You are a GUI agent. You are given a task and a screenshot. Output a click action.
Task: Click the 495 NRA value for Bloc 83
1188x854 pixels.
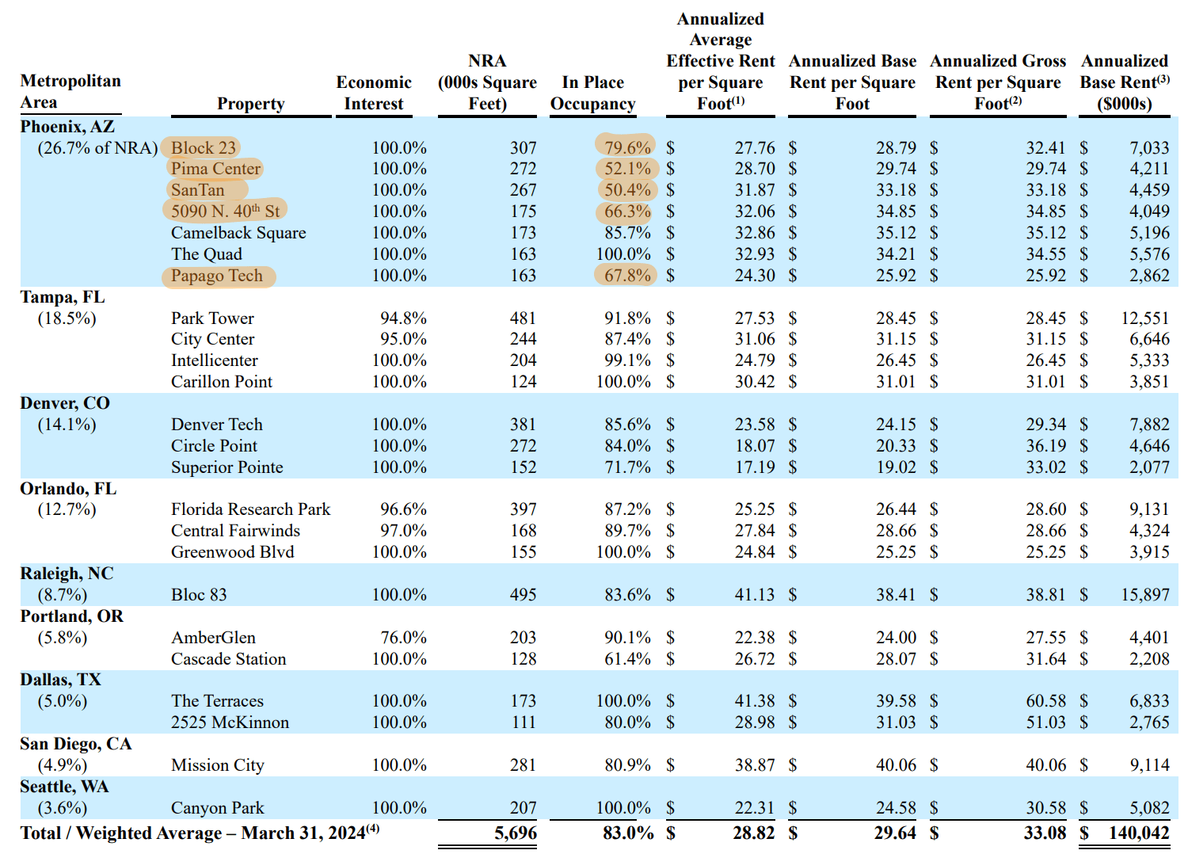point(523,595)
